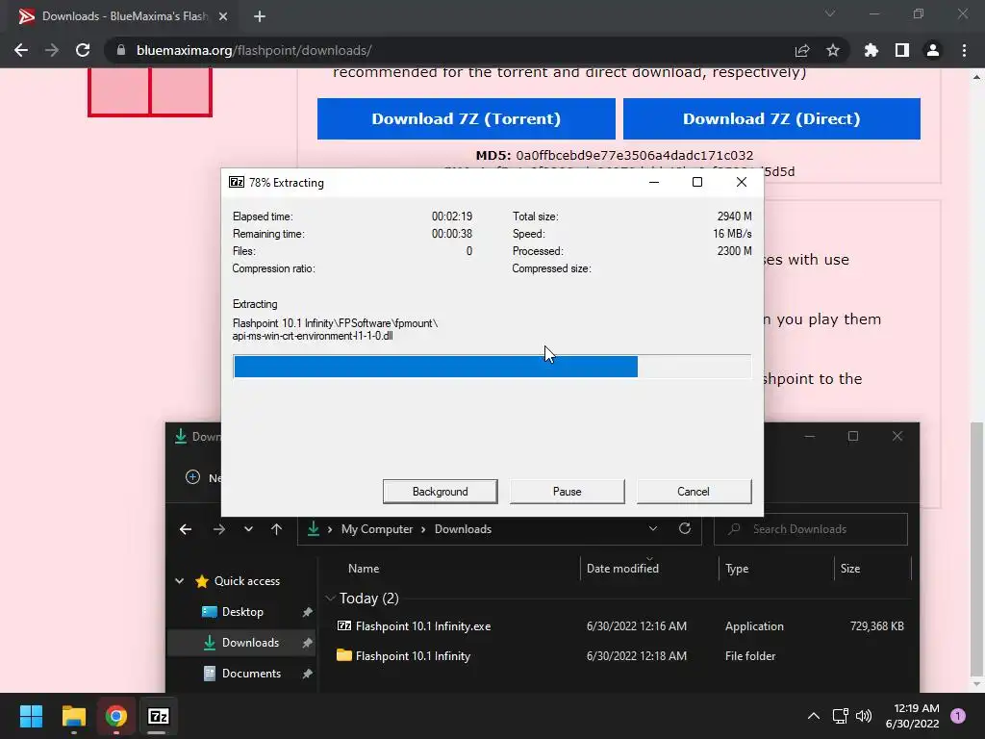The height and width of the screenshot is (739, 985).
Task: Click 729,368 KB size cell
Action: click(x=876, y=626)
